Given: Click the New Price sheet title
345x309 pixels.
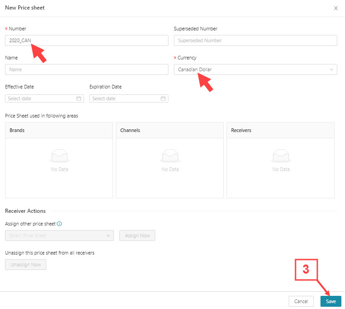Looking at the screenshot, I should pos(25,8).
